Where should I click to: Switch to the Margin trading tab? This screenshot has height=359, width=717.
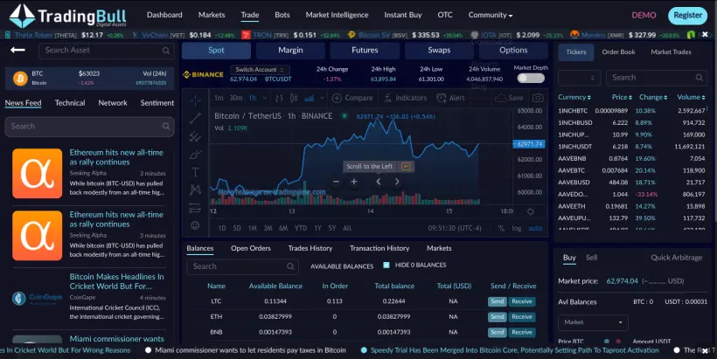coord(290,51)
